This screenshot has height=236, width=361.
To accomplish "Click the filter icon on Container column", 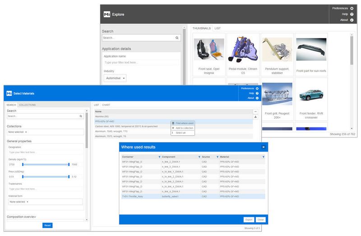I will [159, 156].
